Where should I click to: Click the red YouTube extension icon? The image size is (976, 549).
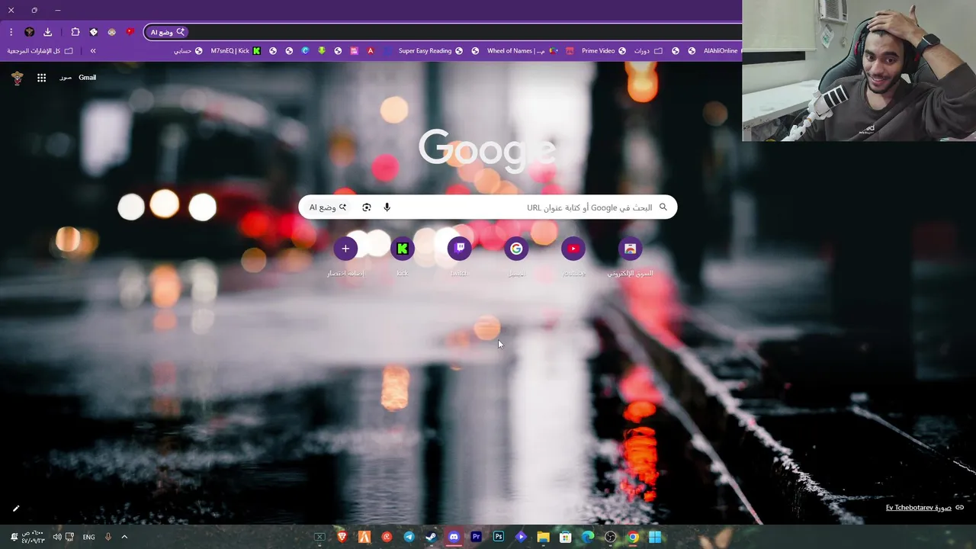tap(130, 32)
